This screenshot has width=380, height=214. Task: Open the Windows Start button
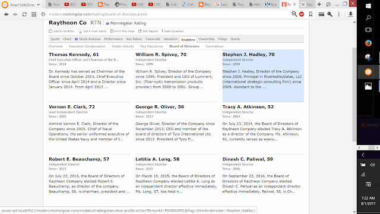coord(368,6)
